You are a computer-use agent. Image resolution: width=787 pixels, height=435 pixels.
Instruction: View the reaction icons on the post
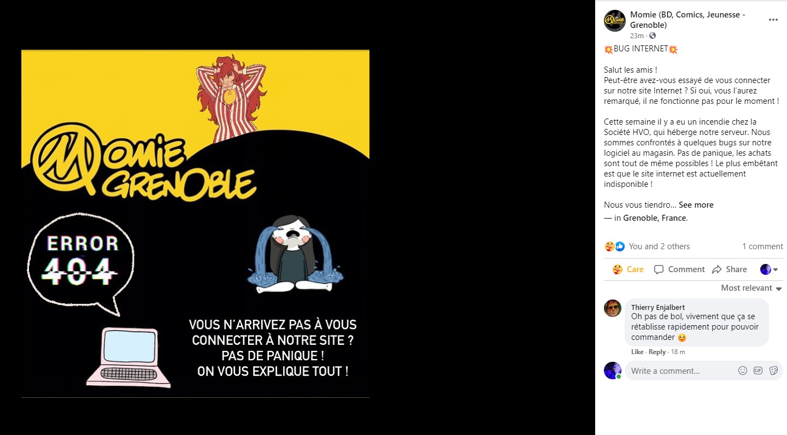coord(615,246)
